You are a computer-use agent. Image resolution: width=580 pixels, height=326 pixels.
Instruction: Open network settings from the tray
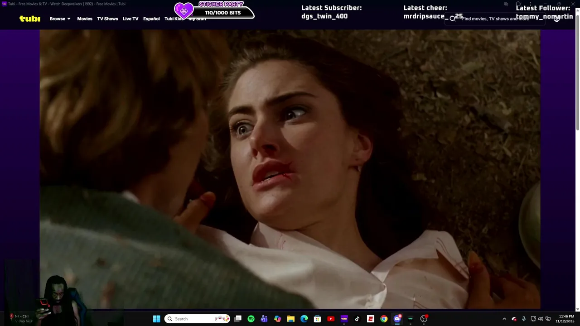click(533, 319)
